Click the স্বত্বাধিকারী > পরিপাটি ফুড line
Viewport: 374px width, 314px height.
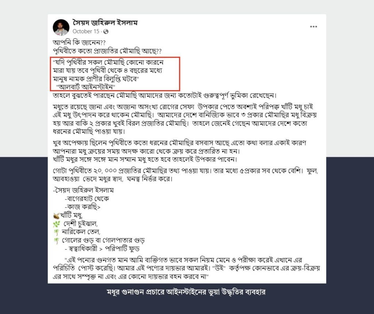point(102,249)
